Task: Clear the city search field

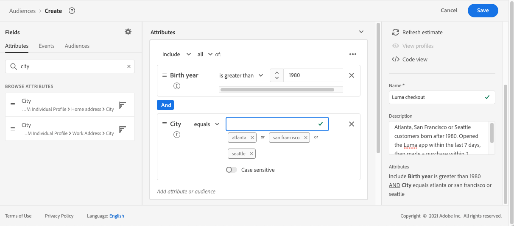Action: pos(129,66)
